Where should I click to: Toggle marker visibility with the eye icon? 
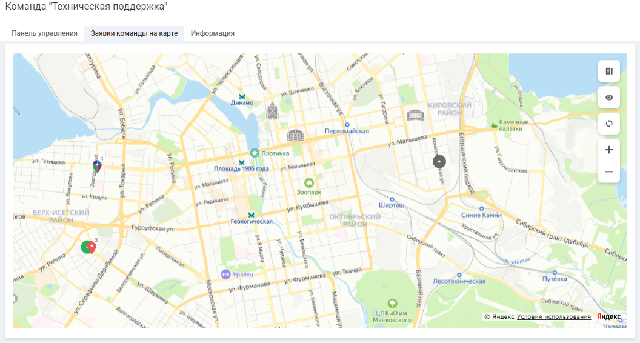[608, 98]
